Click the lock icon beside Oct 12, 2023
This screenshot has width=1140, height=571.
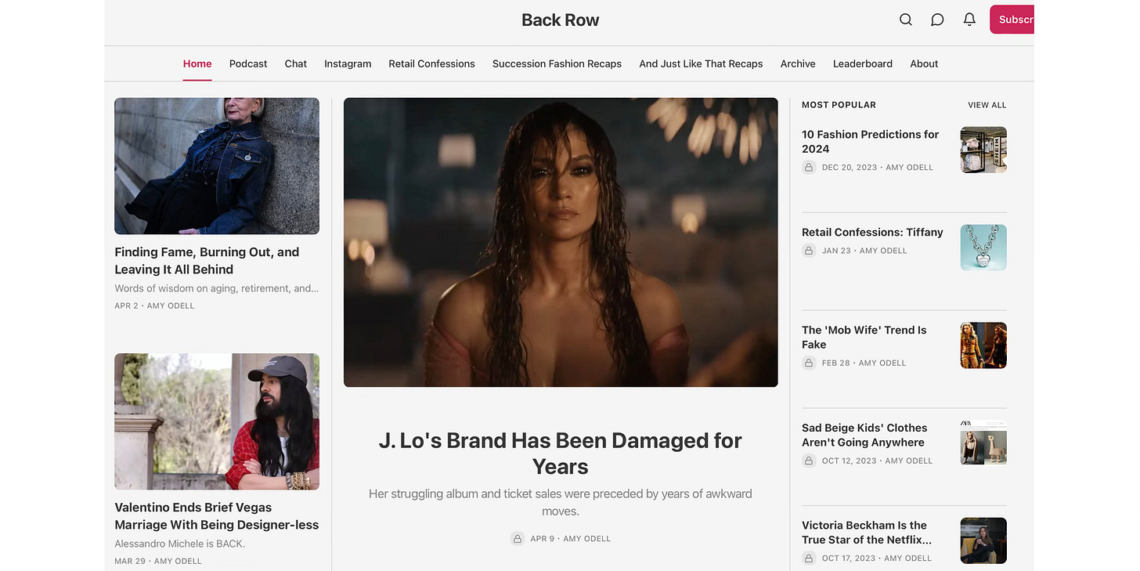[x=809, y=461]
